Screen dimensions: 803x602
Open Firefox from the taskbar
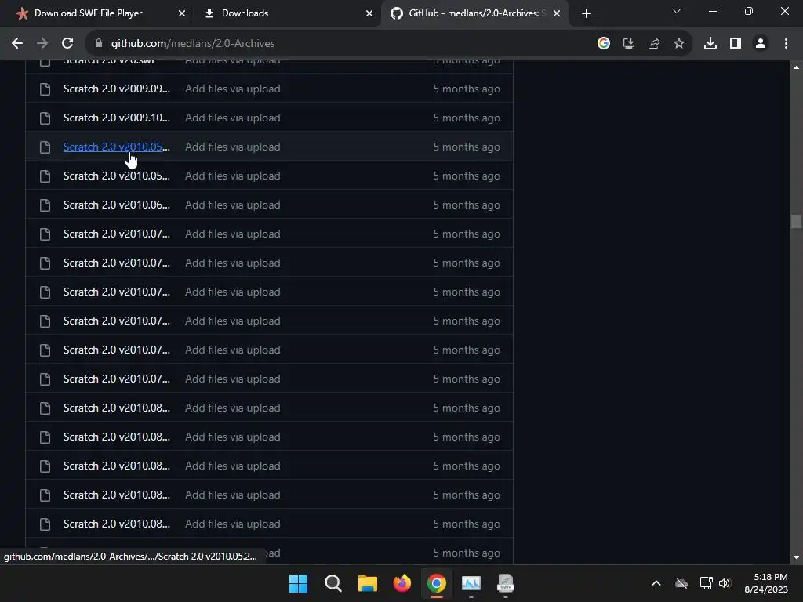(x=402, y=583)
